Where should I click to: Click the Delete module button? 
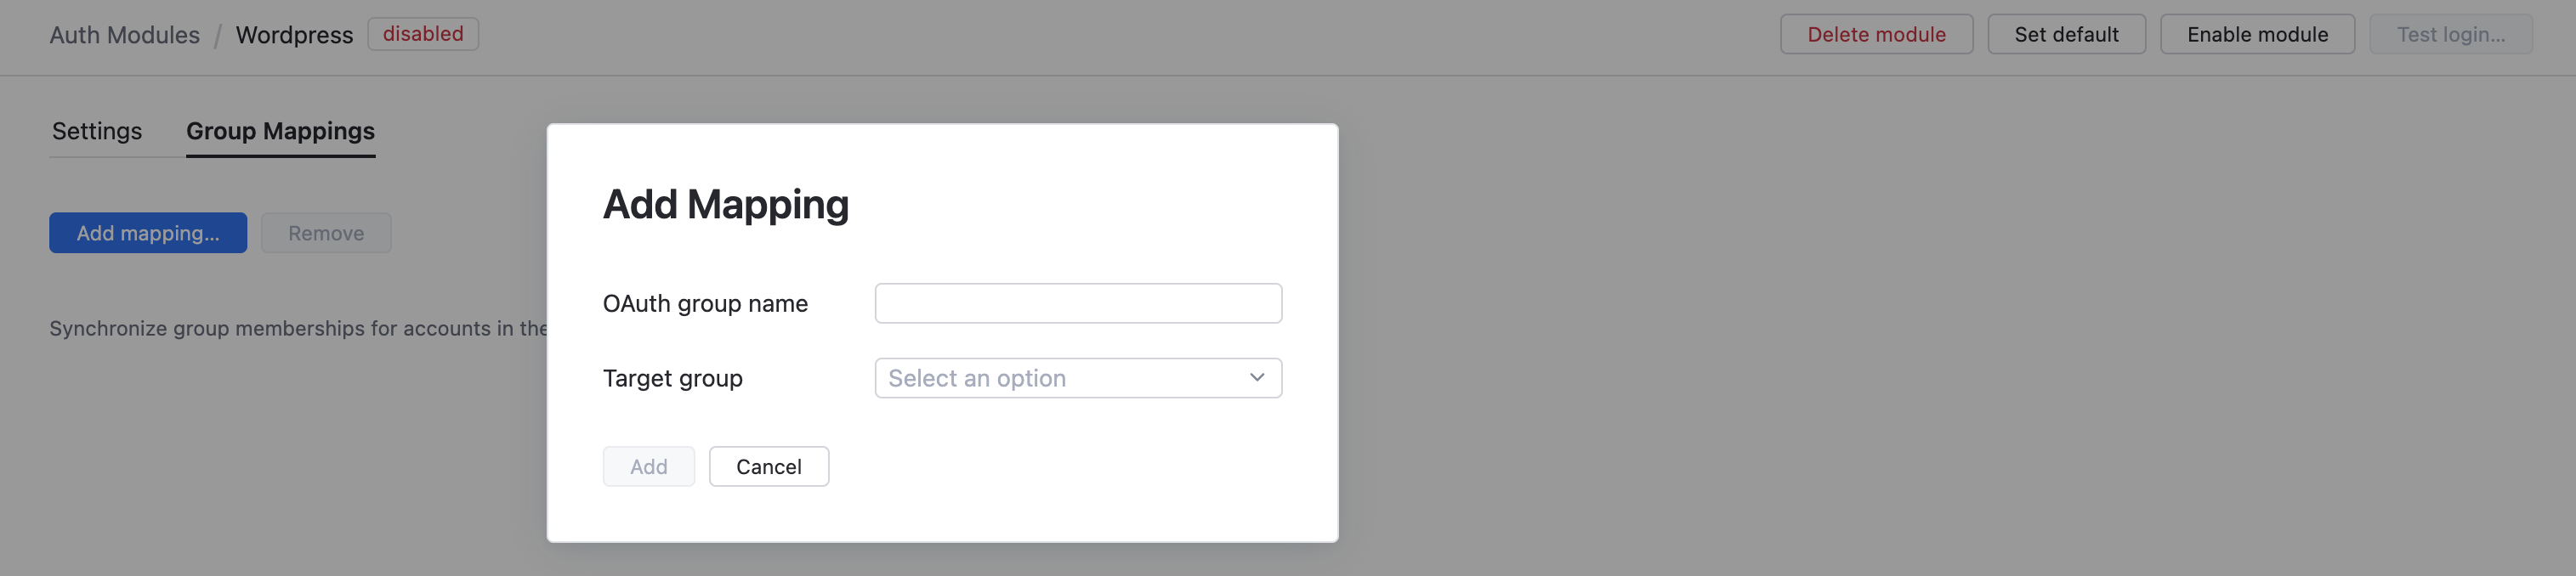(1876, 33)
